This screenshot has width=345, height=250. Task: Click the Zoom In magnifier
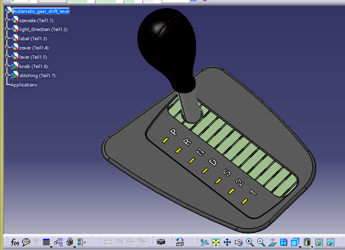coord(250,242)
